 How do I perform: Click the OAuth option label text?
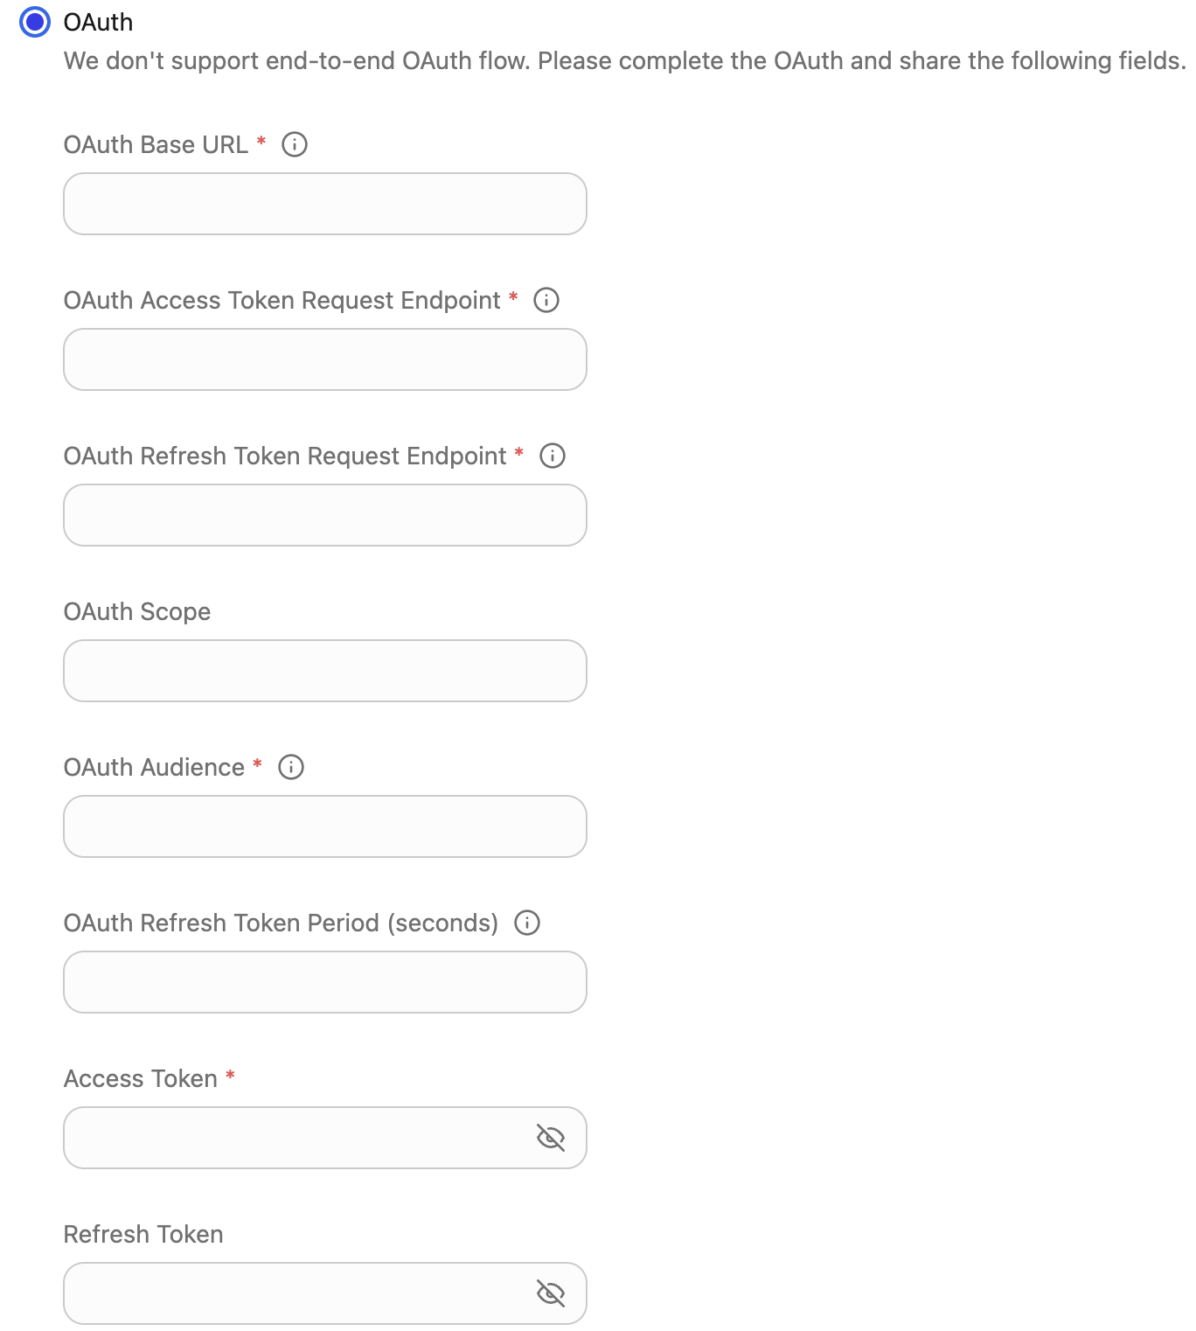(x=98, y=22)
